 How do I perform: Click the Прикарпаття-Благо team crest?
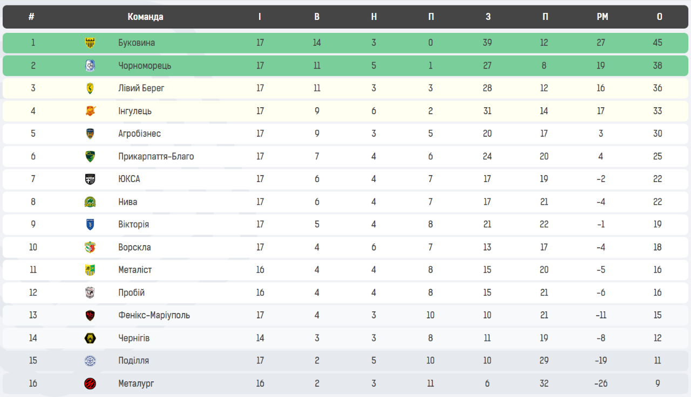tap(90, 157)
